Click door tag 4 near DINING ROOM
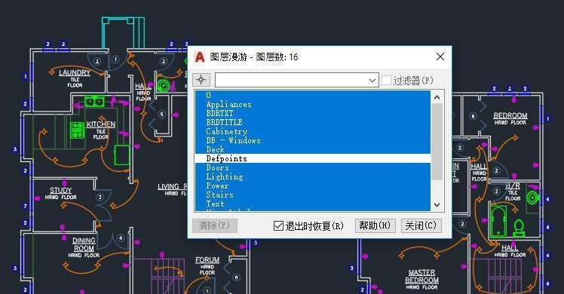 [121, 238]
